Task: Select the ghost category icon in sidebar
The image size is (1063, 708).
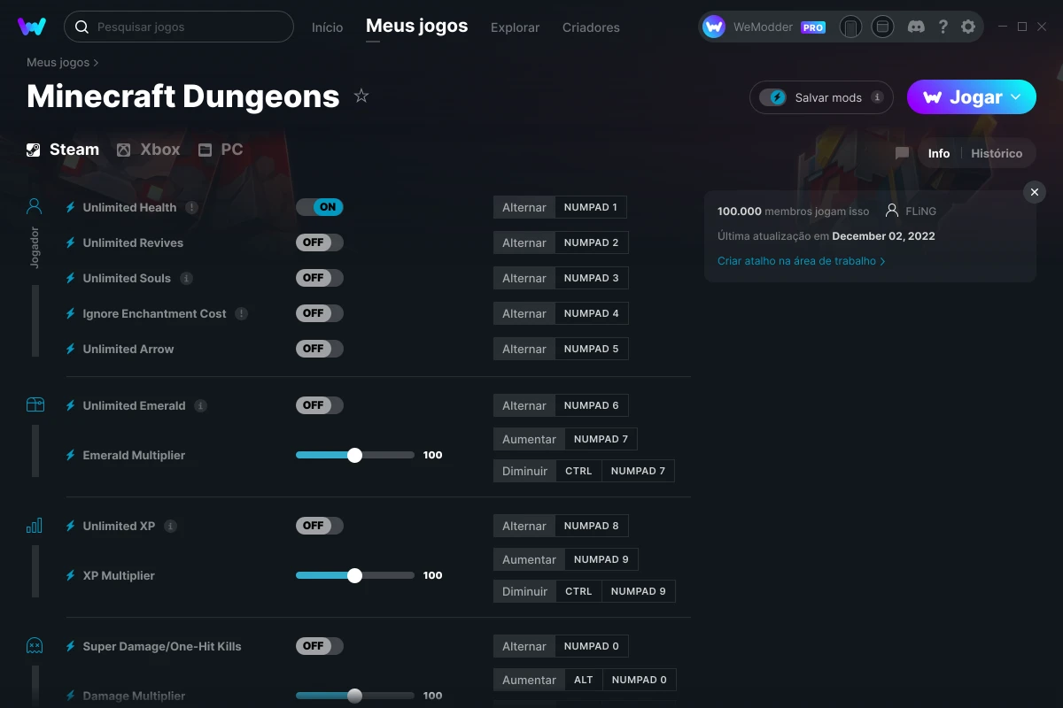Action: (x=34, y=645)
